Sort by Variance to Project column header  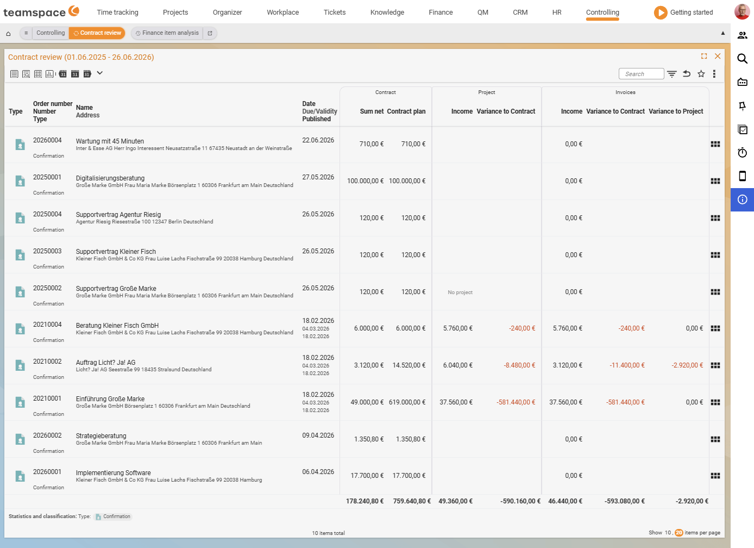[x=676, y=111]
